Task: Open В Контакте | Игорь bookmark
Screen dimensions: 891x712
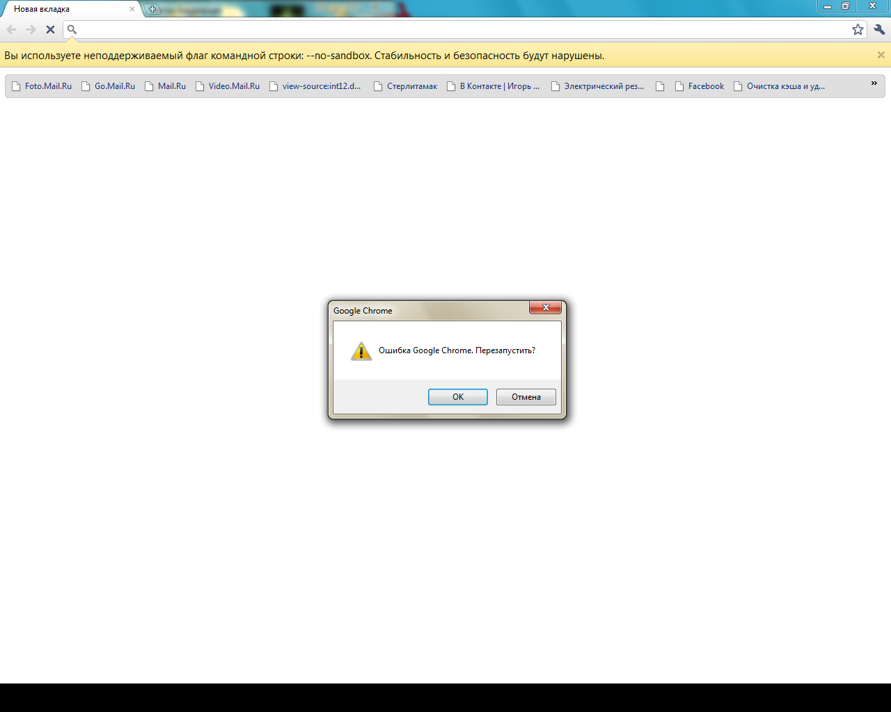Action: tap(493, 86)
